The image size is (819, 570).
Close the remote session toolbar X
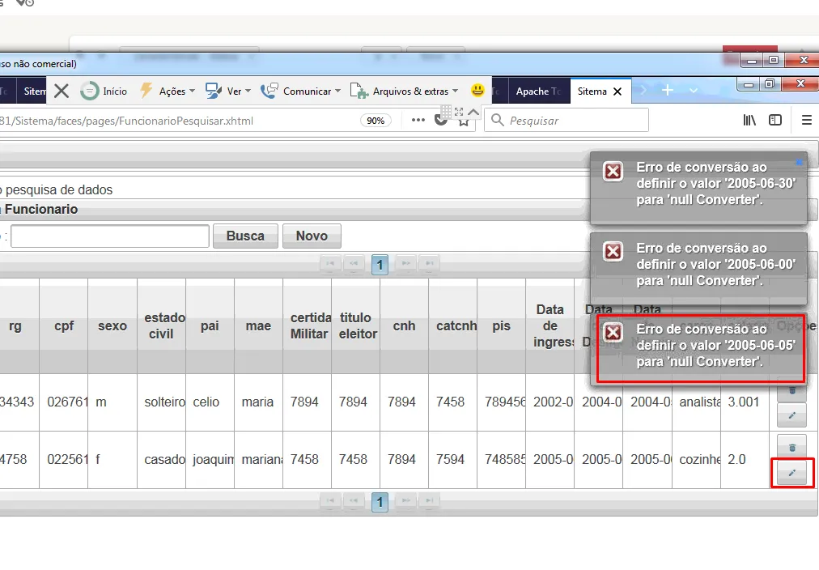point(62,91)
